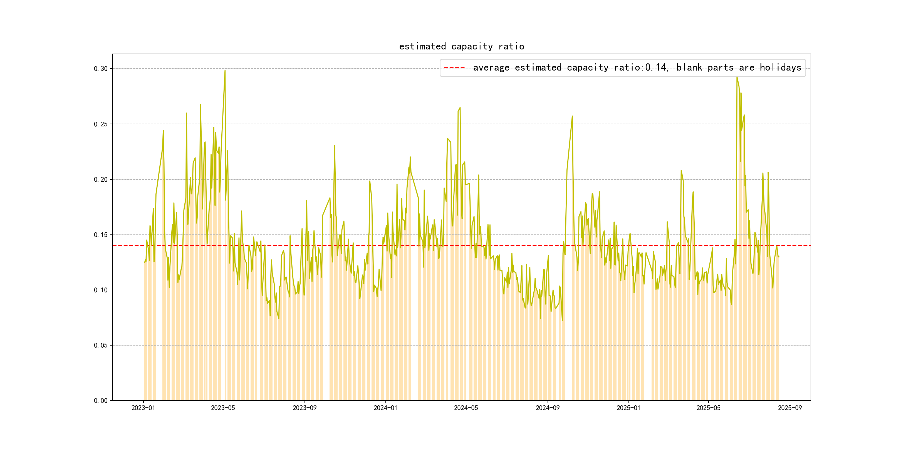Click the chart title 'estimated capacity ratio'

click(x=461, y=46)
